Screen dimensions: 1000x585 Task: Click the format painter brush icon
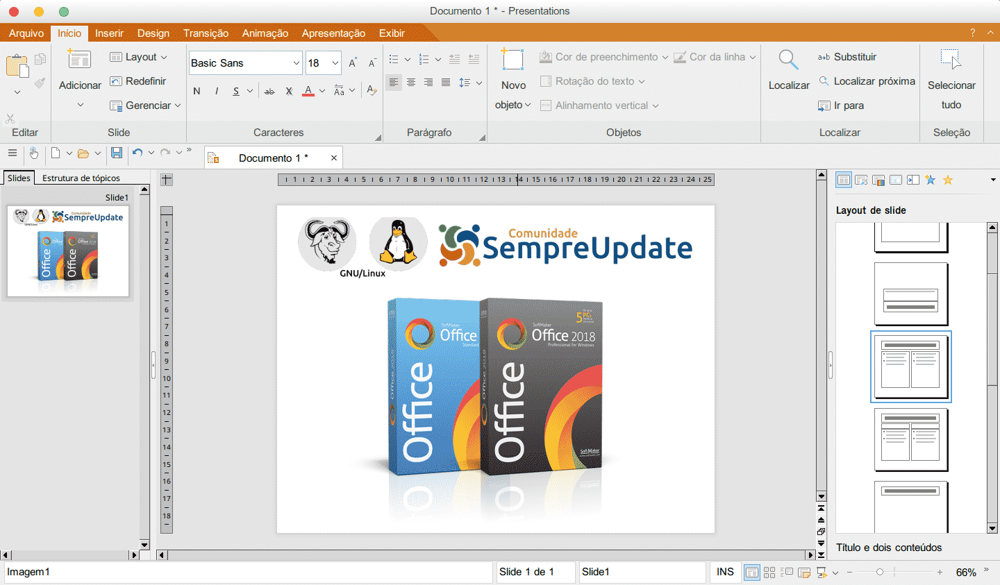coord(40,83)
